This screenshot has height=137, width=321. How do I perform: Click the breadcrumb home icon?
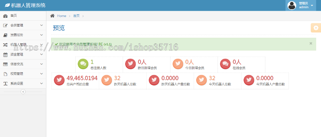(x=52, y=16)
